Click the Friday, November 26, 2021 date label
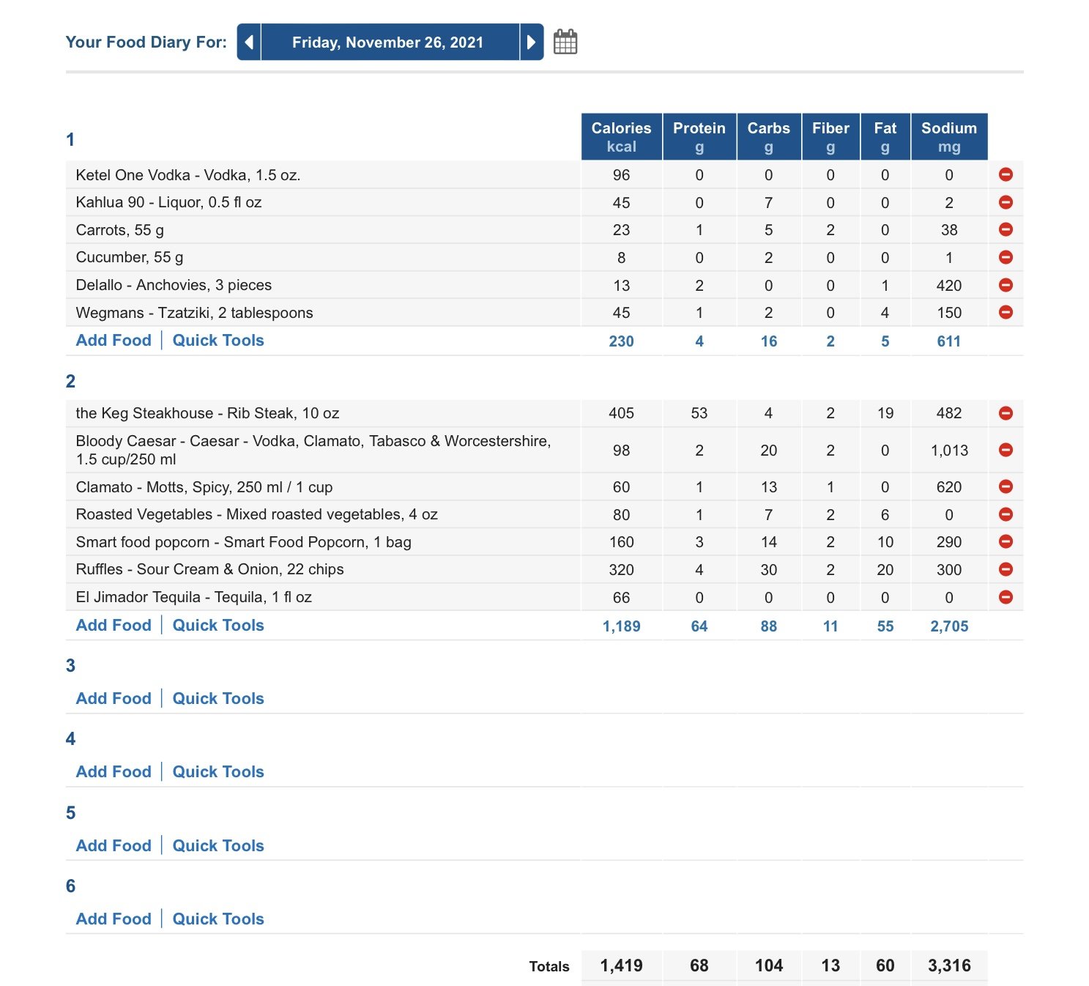 click(388, 42)
